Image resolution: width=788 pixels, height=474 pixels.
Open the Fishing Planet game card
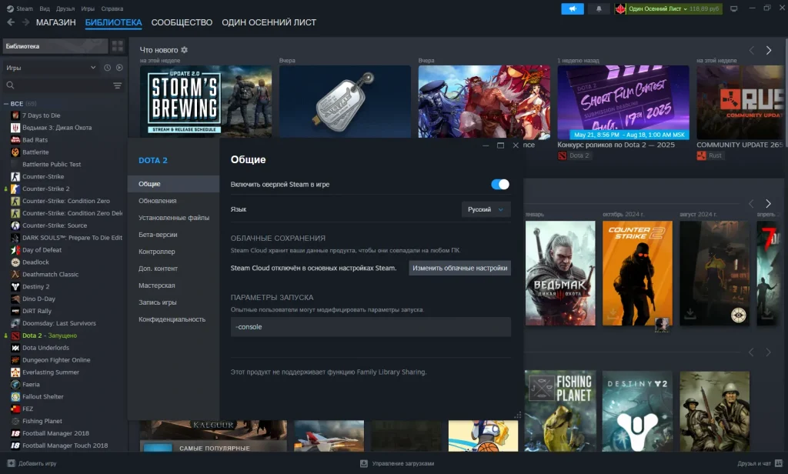(x=560, y=411)
